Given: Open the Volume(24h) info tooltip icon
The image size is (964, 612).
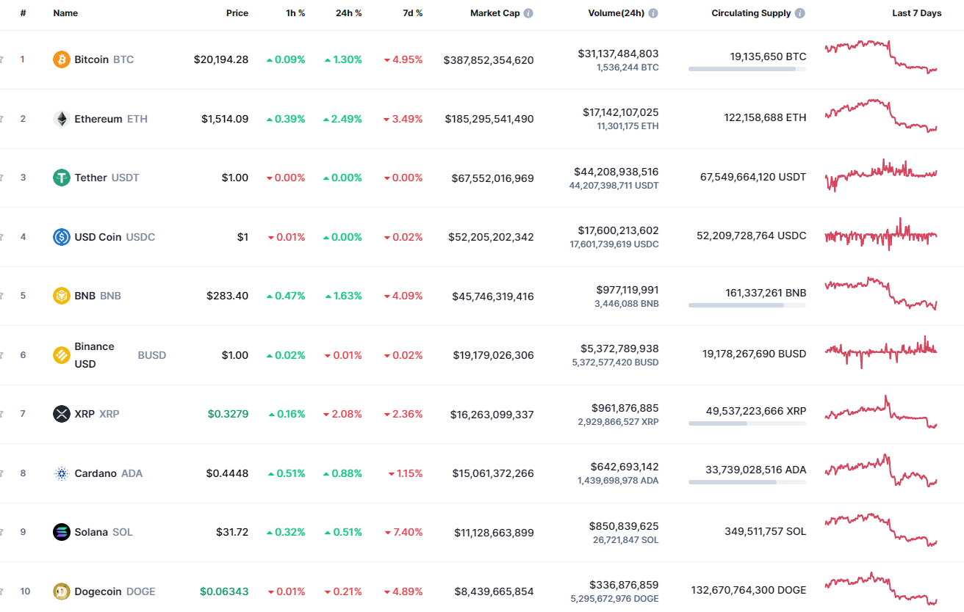Looking at the screenshot, I should click(654, 12).
